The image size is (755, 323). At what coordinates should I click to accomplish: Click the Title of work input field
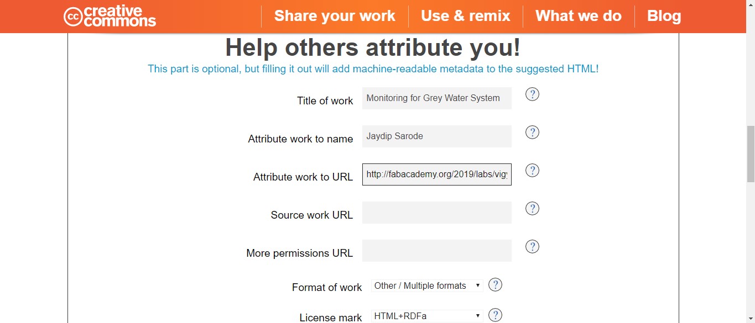436,98
